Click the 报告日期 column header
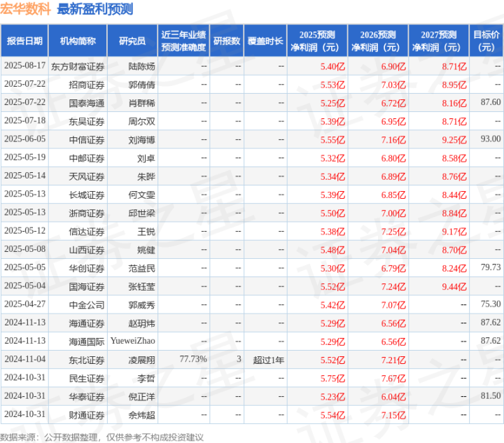Screen dimensions: 504x443 click(24, 41)
